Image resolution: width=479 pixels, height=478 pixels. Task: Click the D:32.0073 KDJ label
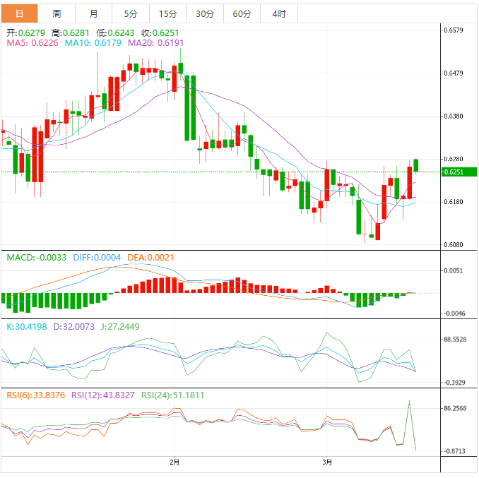tap(74, 327)
